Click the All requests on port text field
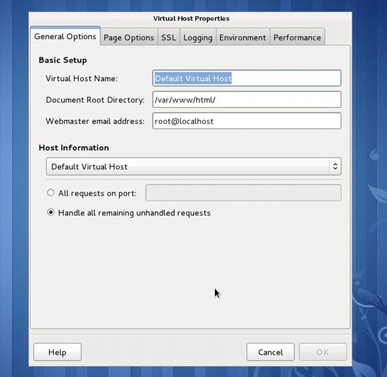 [x=244, y=192]
